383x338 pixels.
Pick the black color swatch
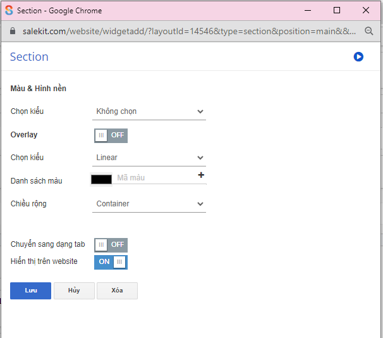click(101, 179)
